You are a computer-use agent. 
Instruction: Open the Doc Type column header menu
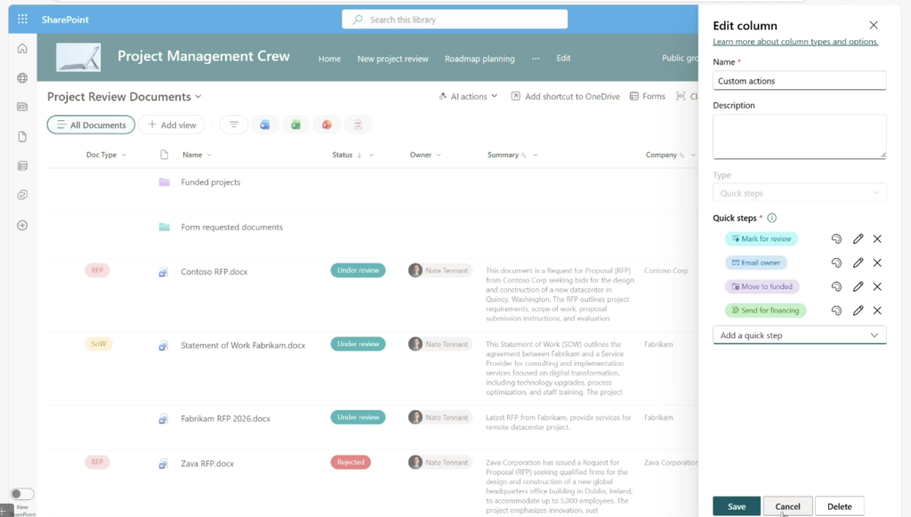(x=106, y=155)
